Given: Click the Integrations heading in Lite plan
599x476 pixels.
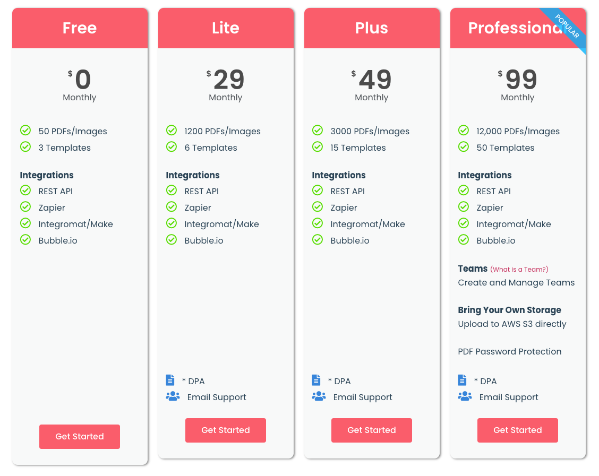Looking at the screenshot, I should 192,175.
